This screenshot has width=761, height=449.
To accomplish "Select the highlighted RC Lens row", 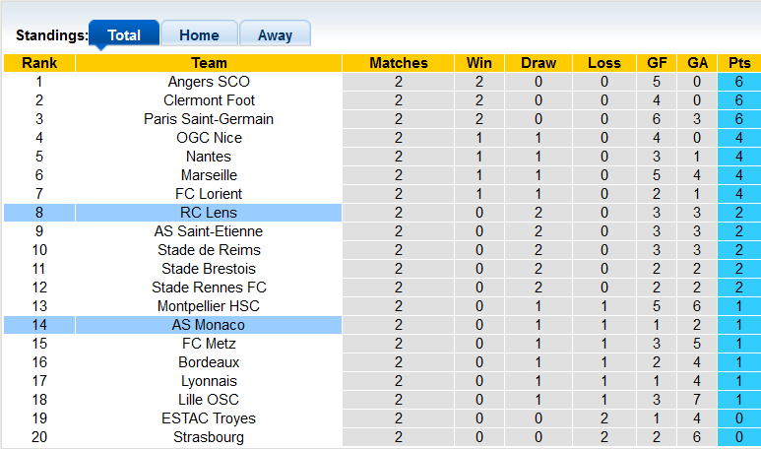I will [209, 213].
